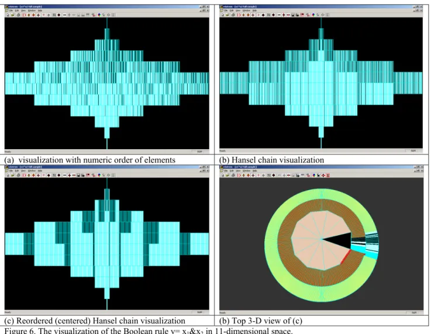The image size is (431, 334).
Task: Click the Open folder icon in centered Hansel window (c)
Action: (13, 175)
